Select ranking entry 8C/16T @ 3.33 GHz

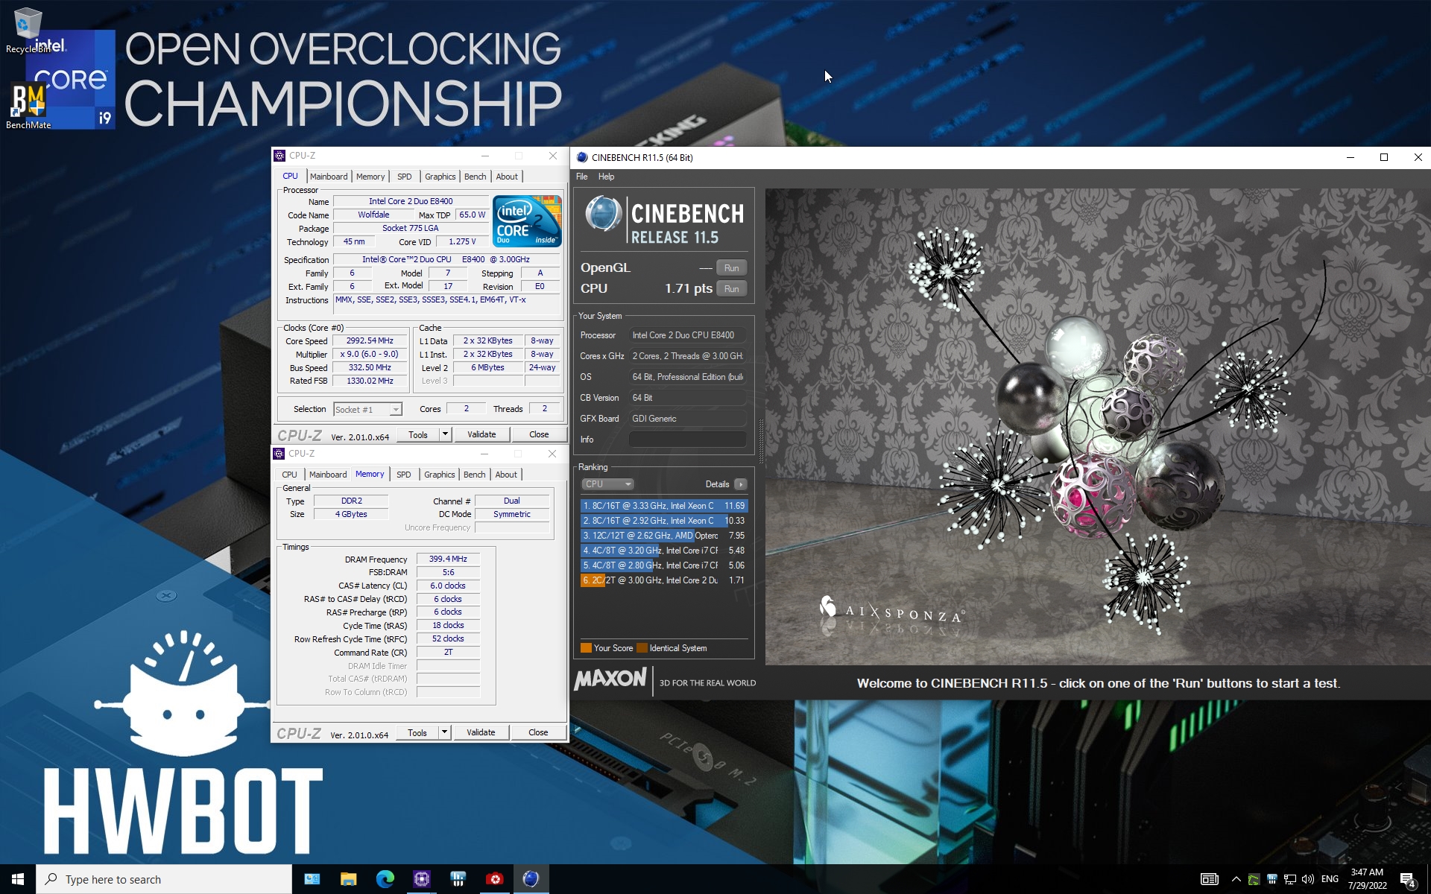(663, 506)
